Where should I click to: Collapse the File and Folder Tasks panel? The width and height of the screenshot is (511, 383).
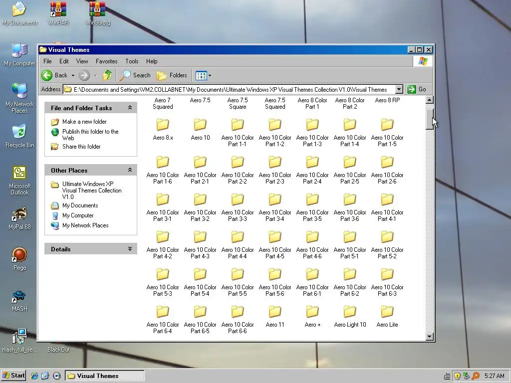click(130, 108)
